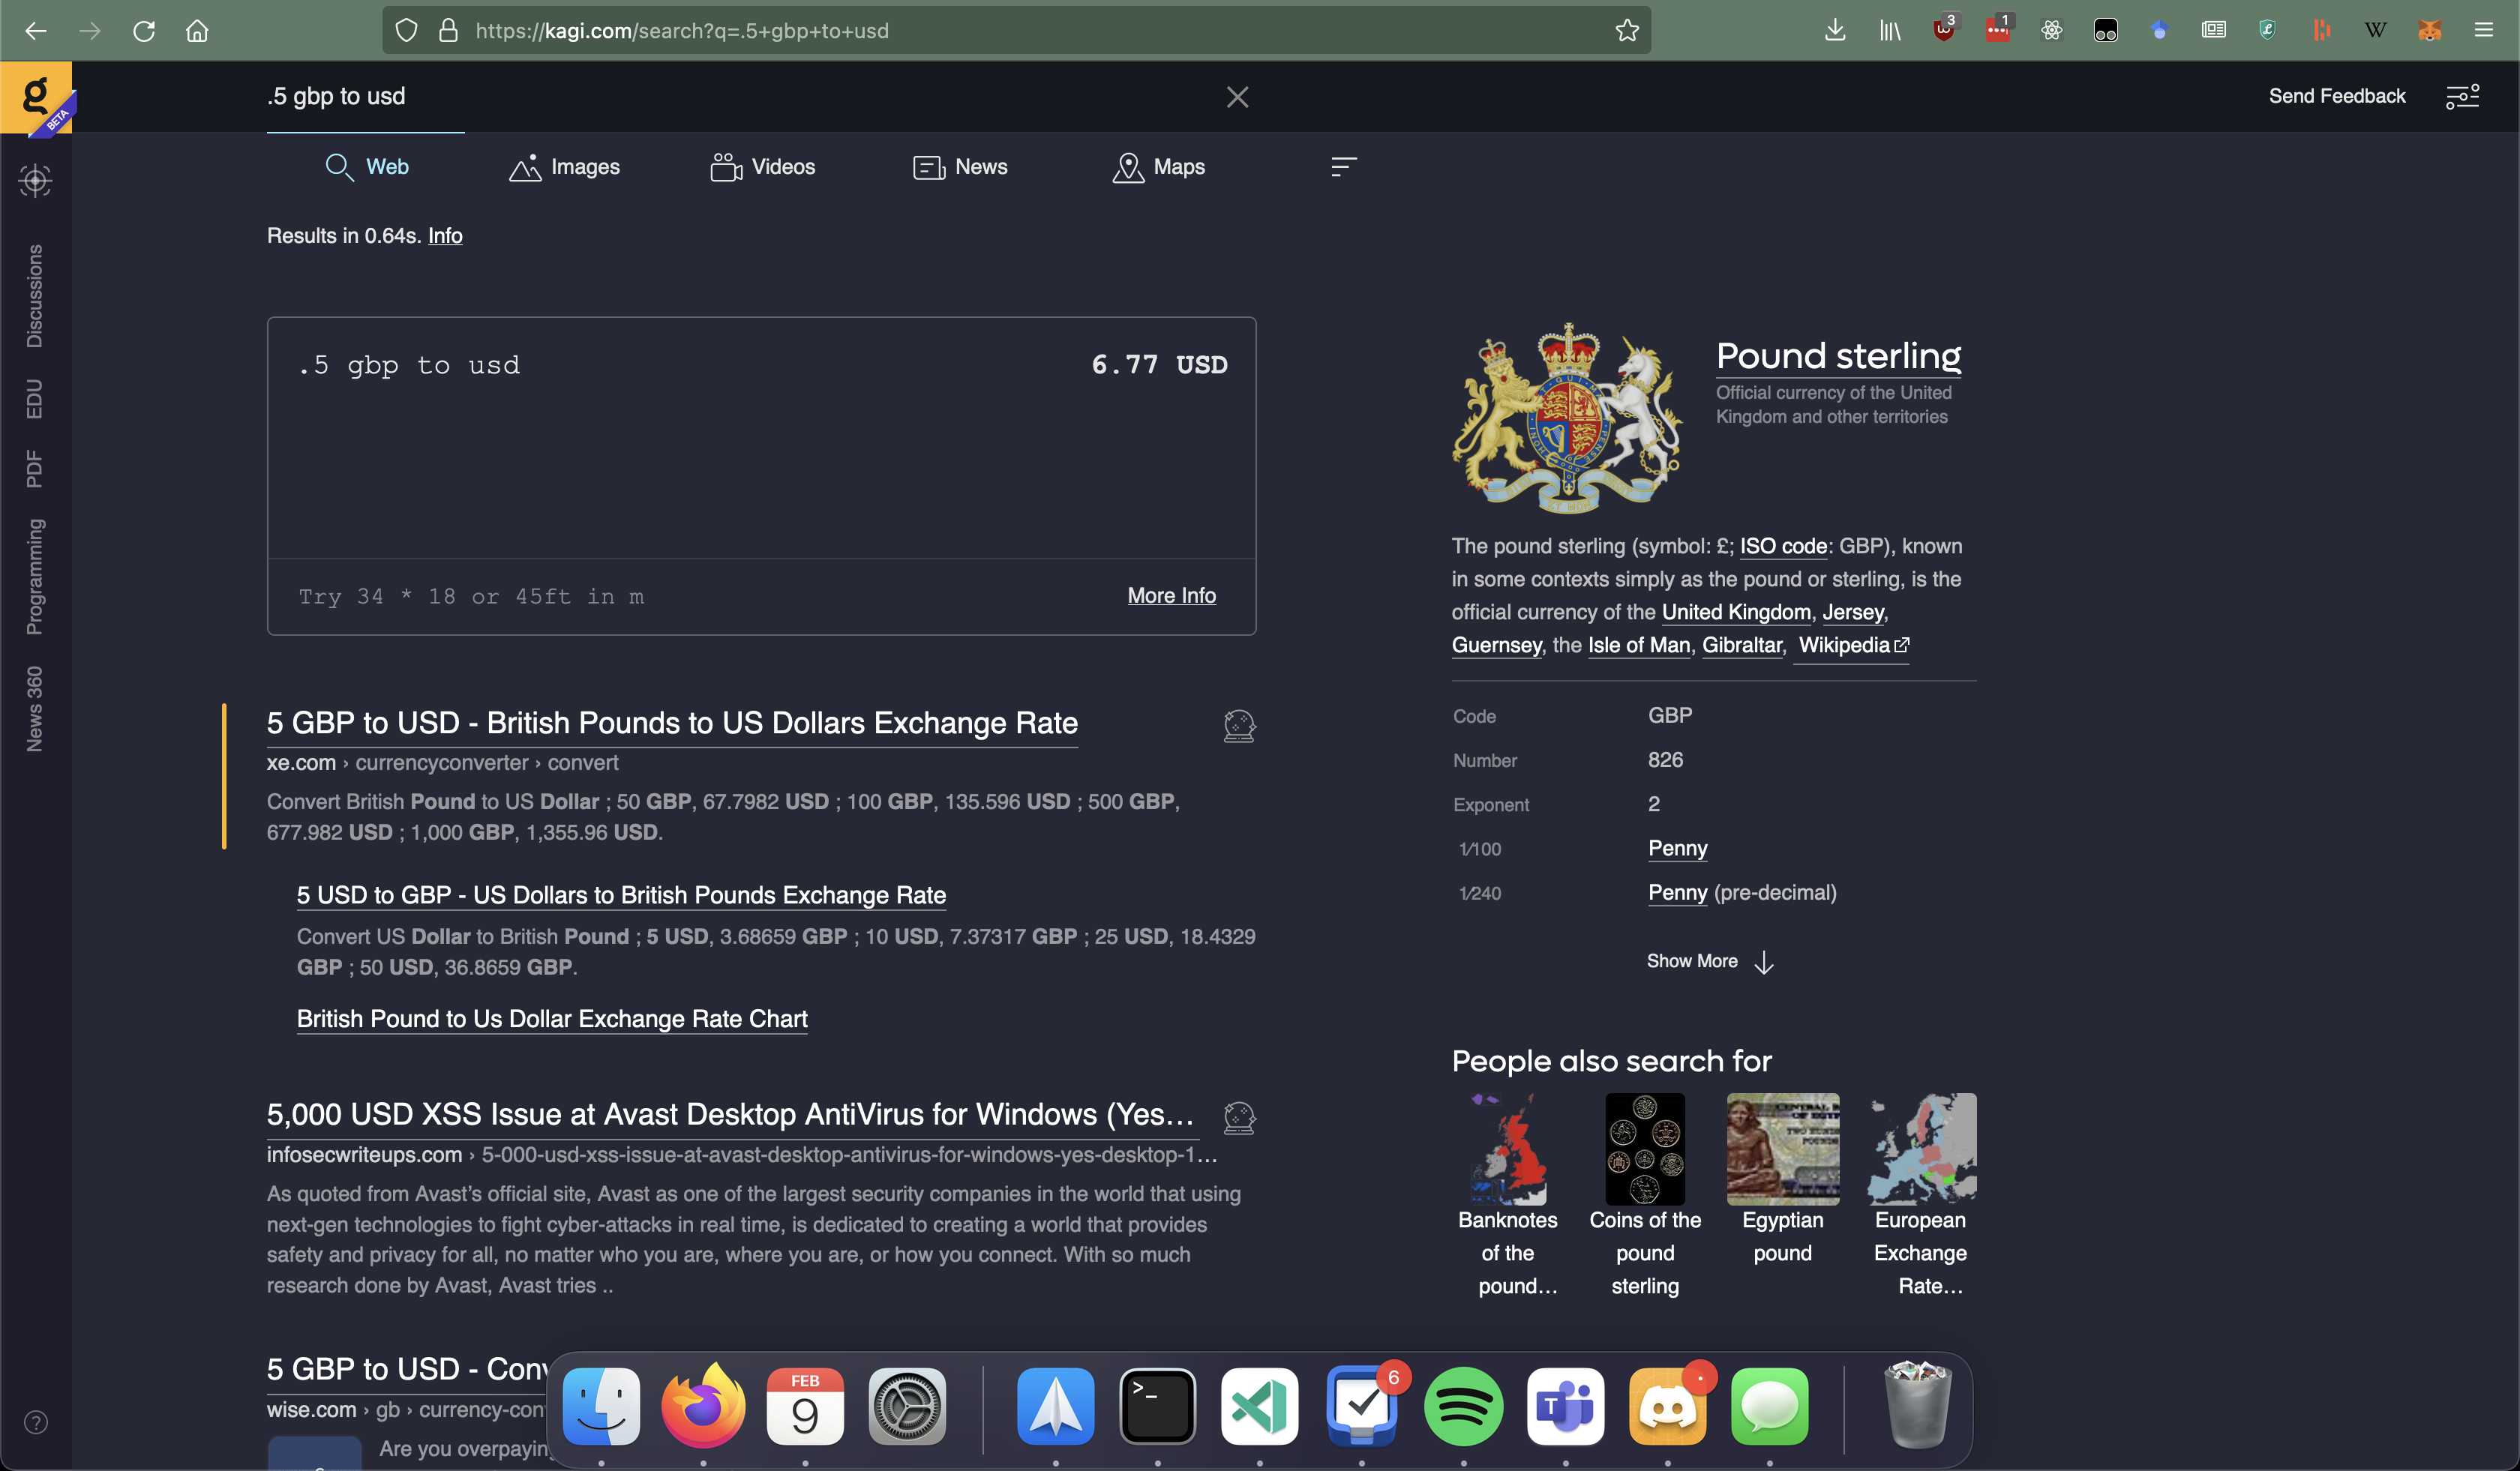Toggle the Programming lens in sidebar
The image size is (2520, 1471).
35,577
